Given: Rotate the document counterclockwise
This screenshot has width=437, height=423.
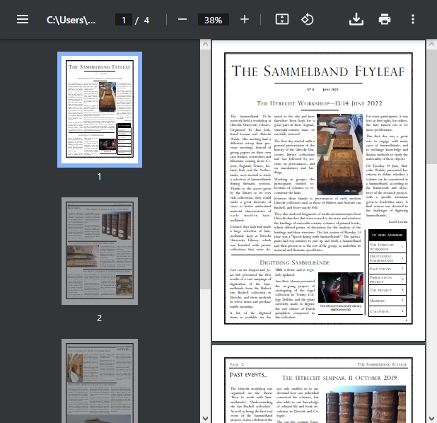Looking at the screenshot, I should 307,20.
